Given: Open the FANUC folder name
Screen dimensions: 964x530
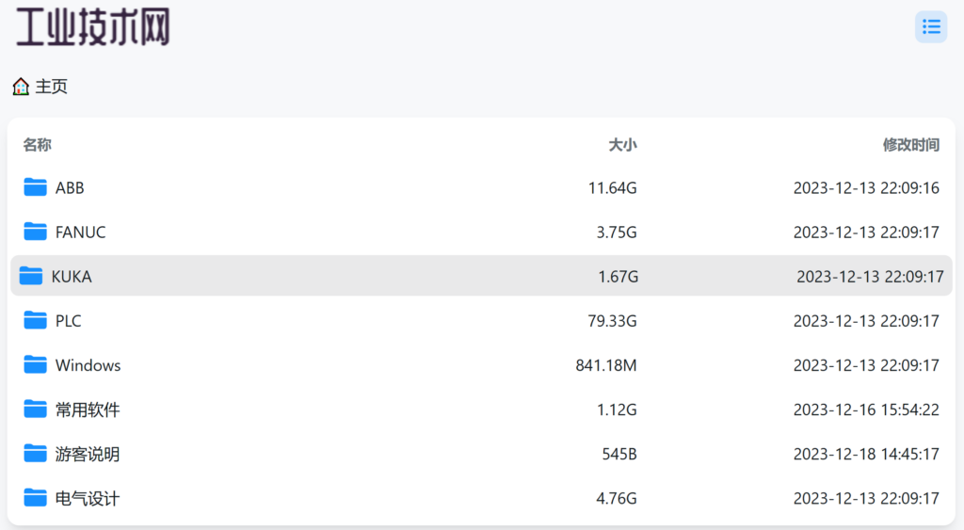Looking at the screenshot, I should (81, 232).
